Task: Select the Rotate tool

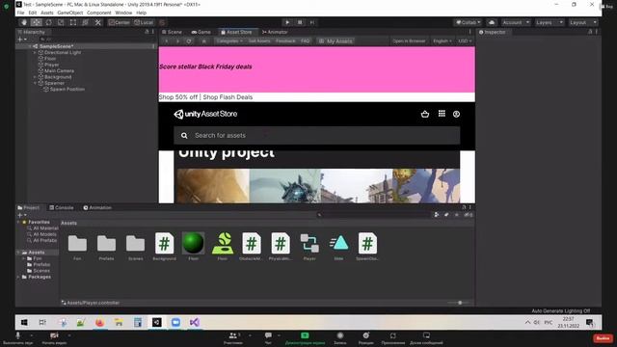Action: click(49, 22)
